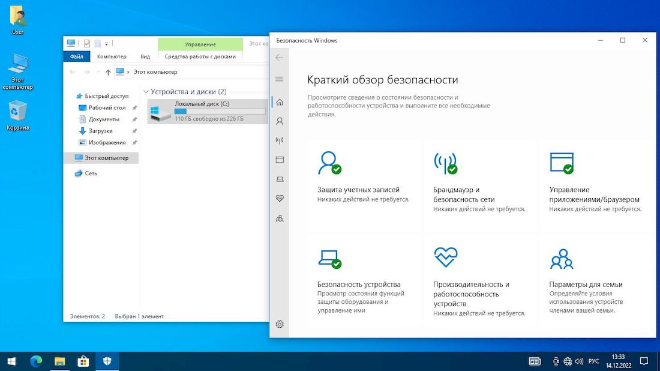Open Account protection section via sidebar person icon

coord(279,121)
